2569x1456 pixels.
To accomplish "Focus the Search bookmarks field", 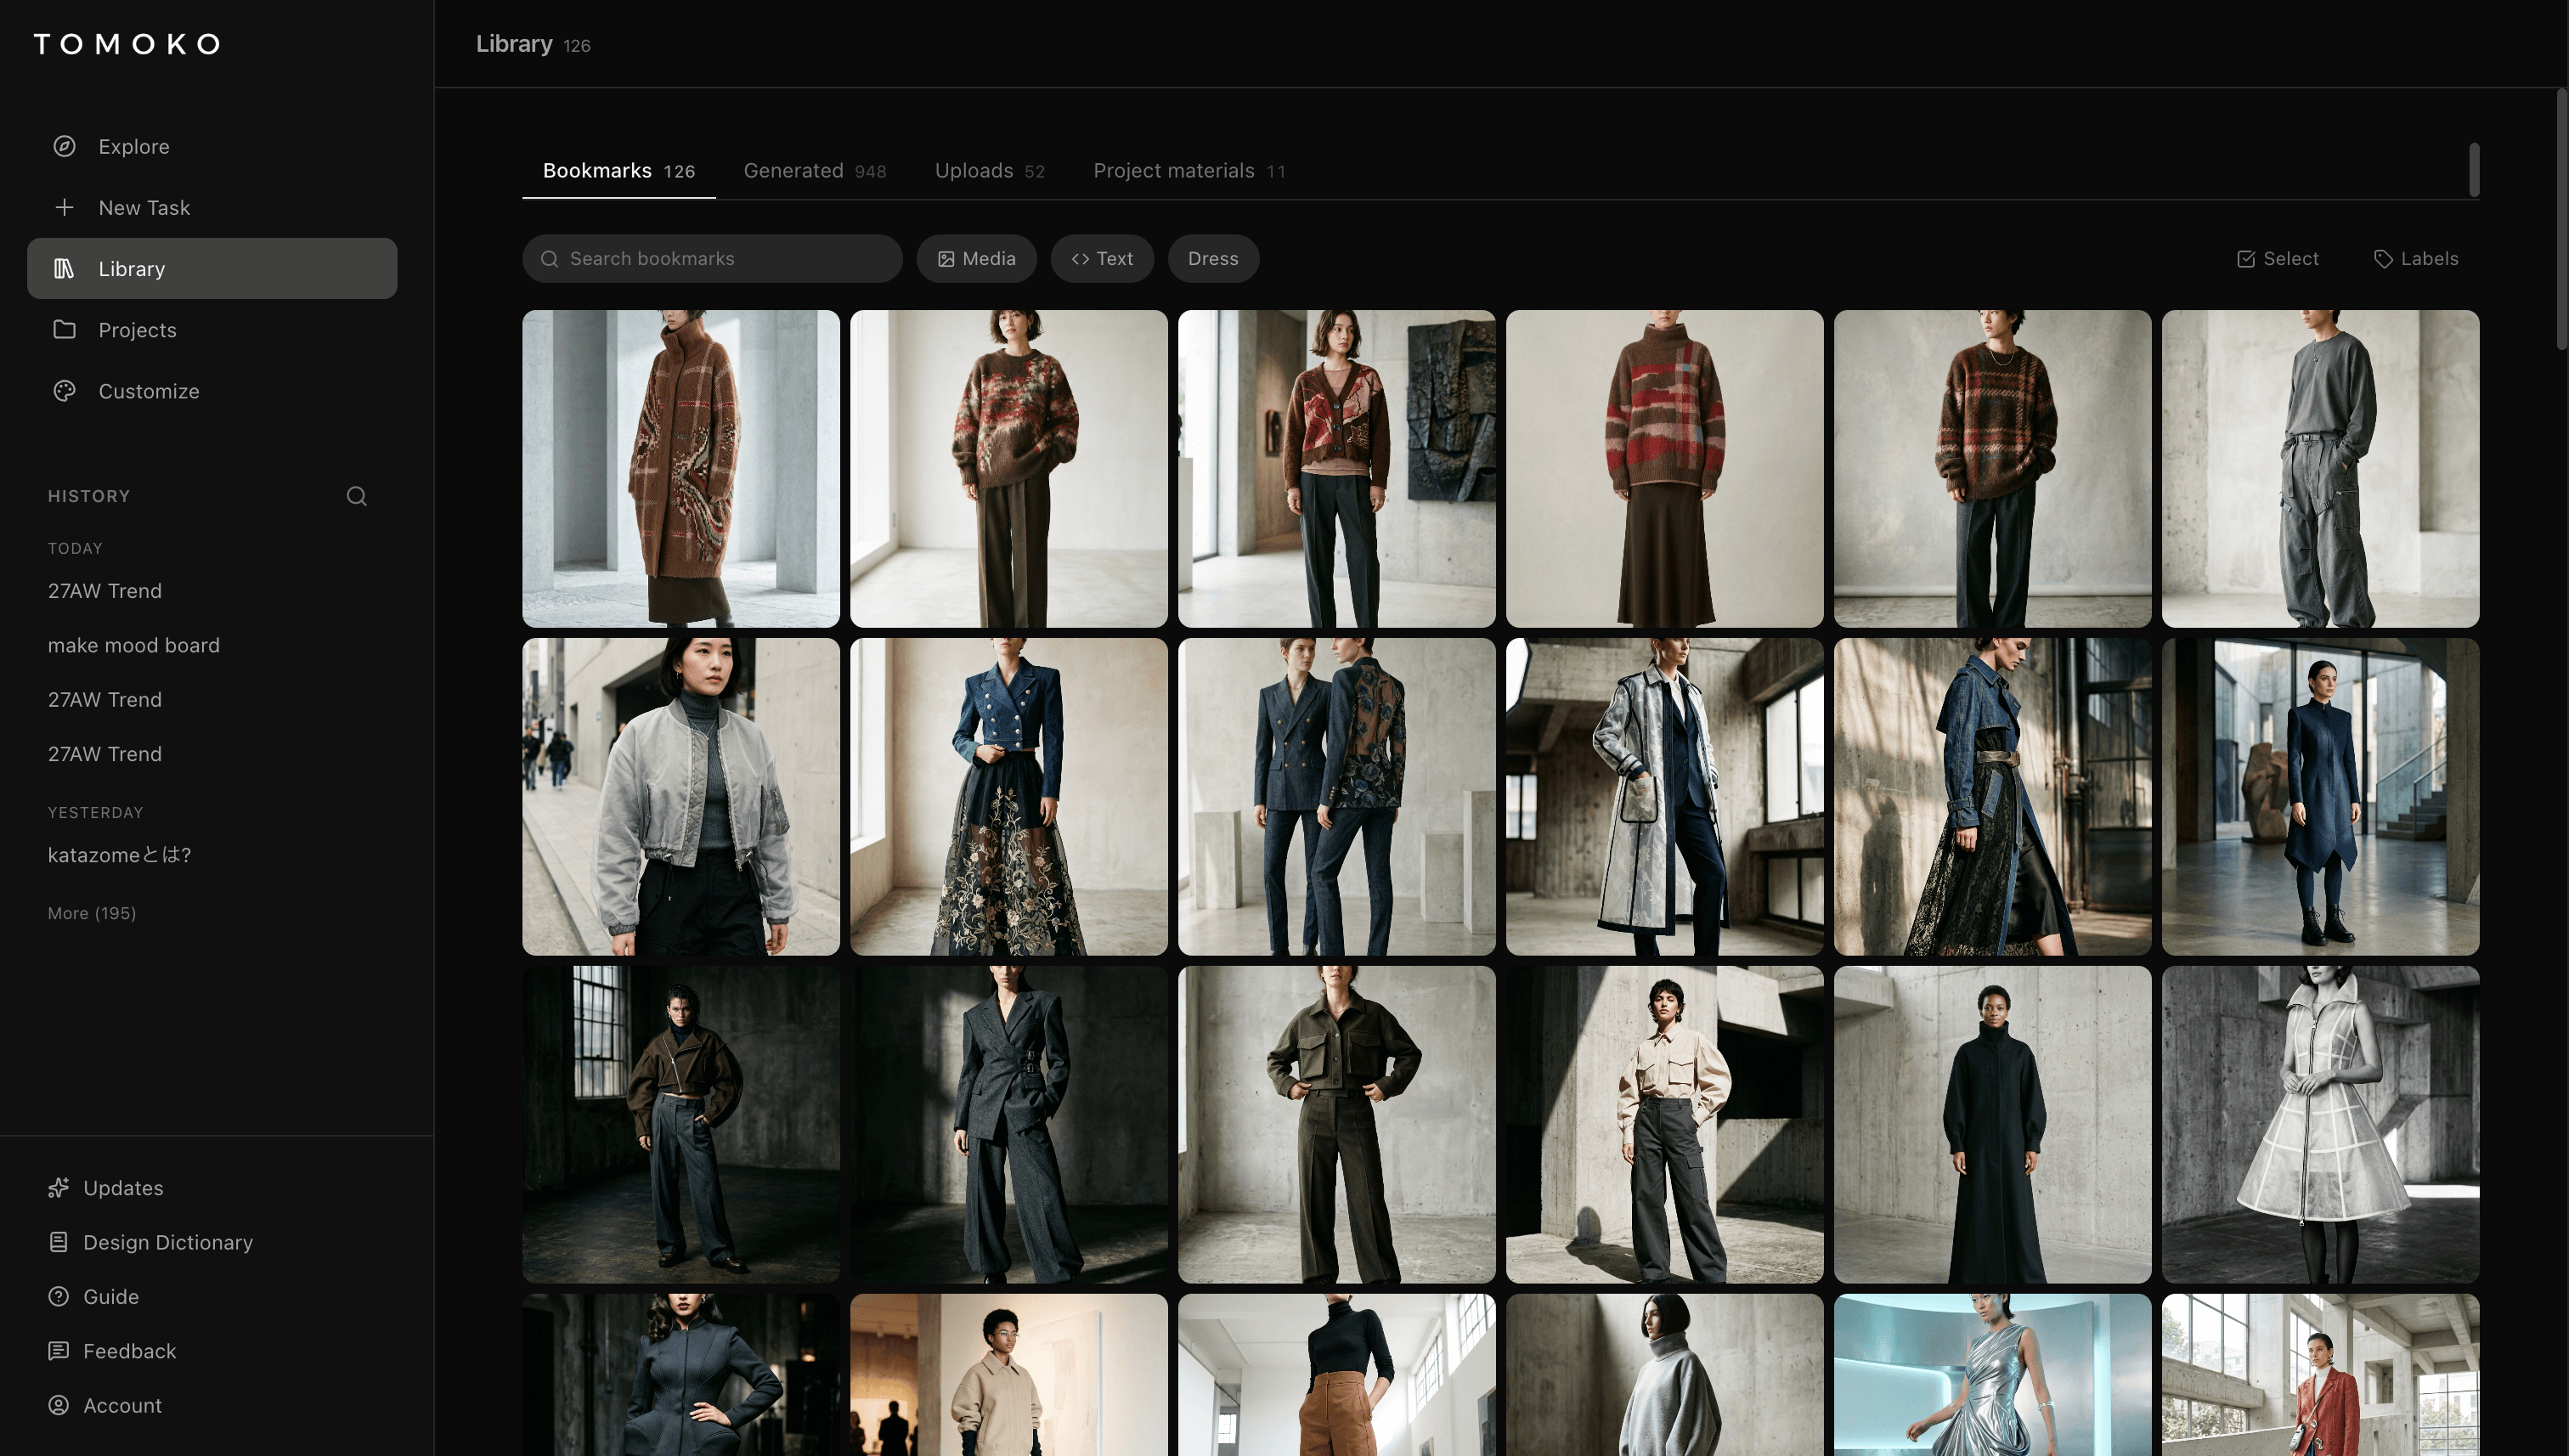I will (712, 259).
